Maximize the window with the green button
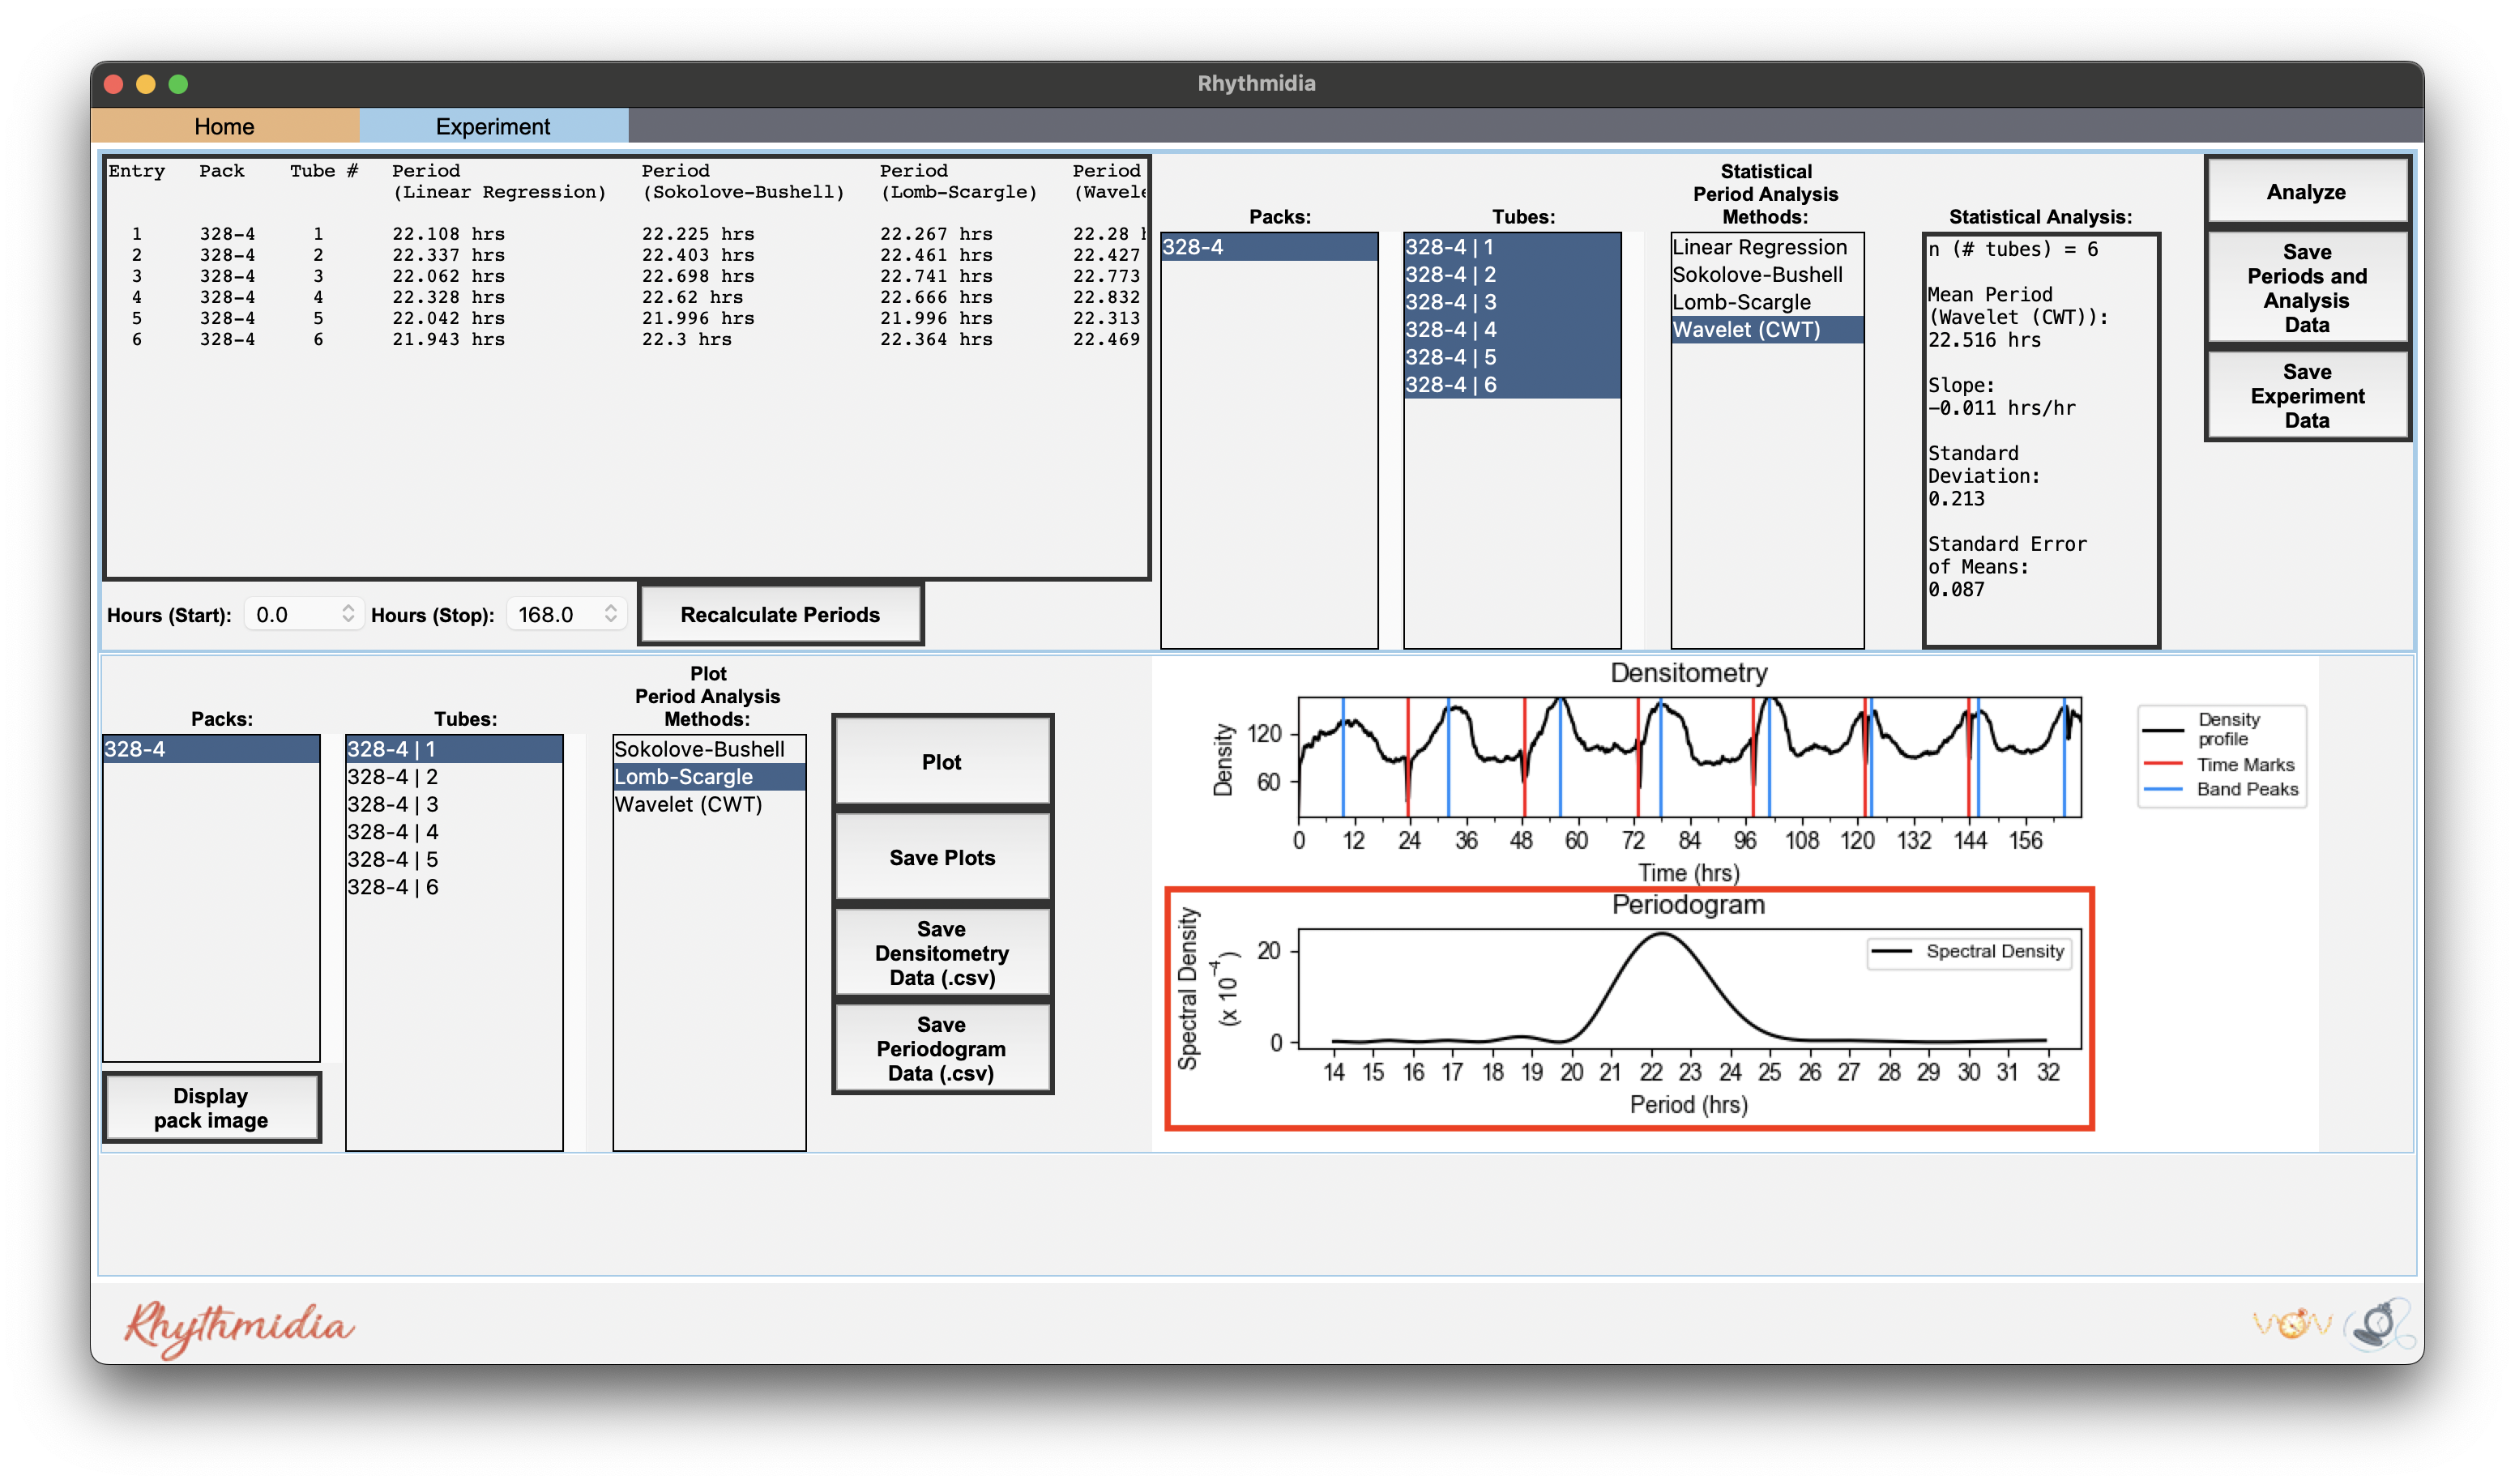The width and height of the screenshot is (2515, 1484). click(178, 83)
